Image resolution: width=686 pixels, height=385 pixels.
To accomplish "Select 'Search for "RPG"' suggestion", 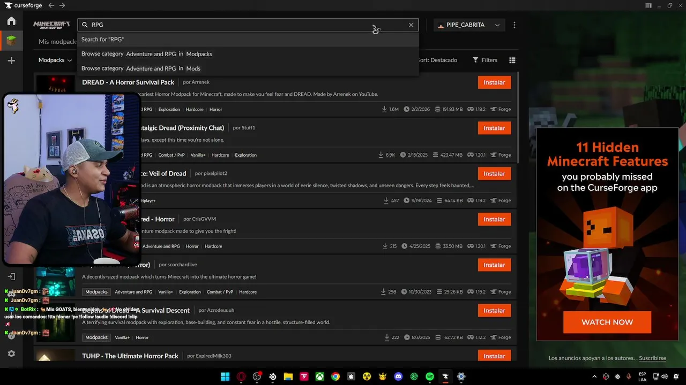I will 248,39.
